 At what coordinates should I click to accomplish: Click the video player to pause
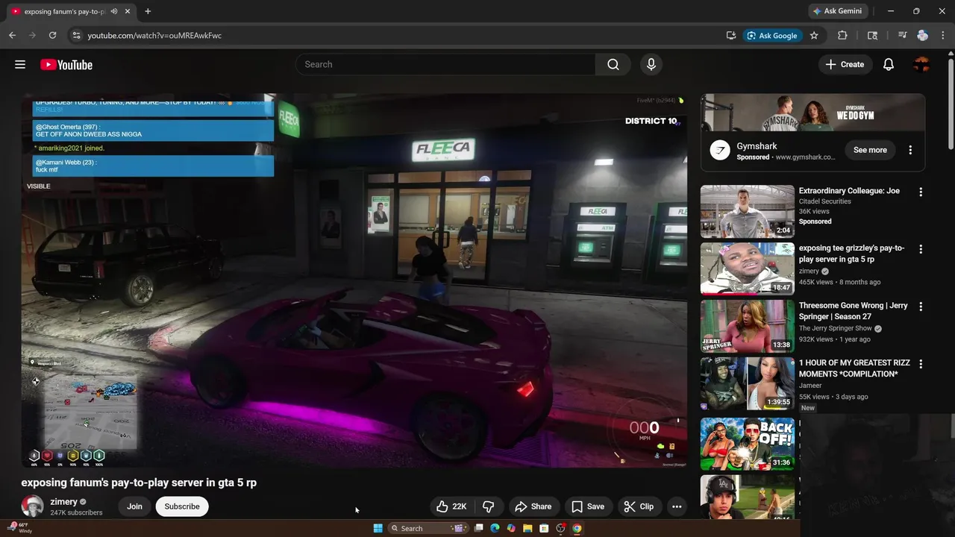(354, 280)
